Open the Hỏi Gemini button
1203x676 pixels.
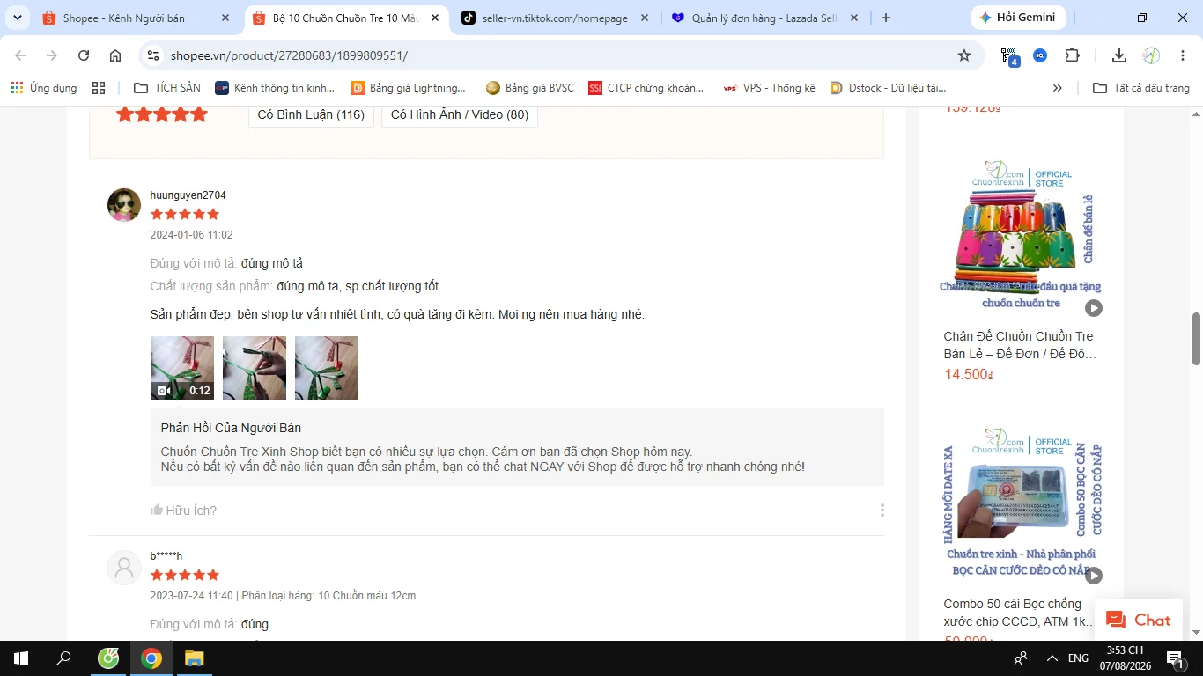point(1018,18)
